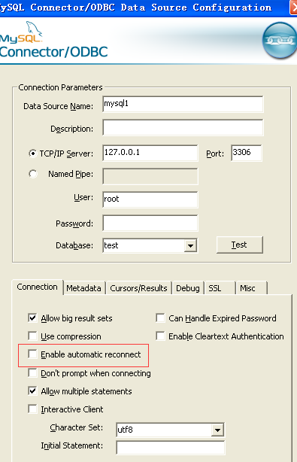Viewport: 297px width, 462px height.
Task: Check Don't prompt when connecting
Action: [x=32, y=372]
